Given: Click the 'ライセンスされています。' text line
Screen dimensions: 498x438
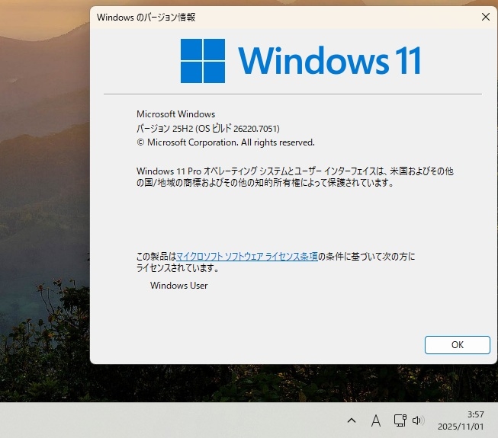Looking at the screenshot, I should click(x=178, y=268).
